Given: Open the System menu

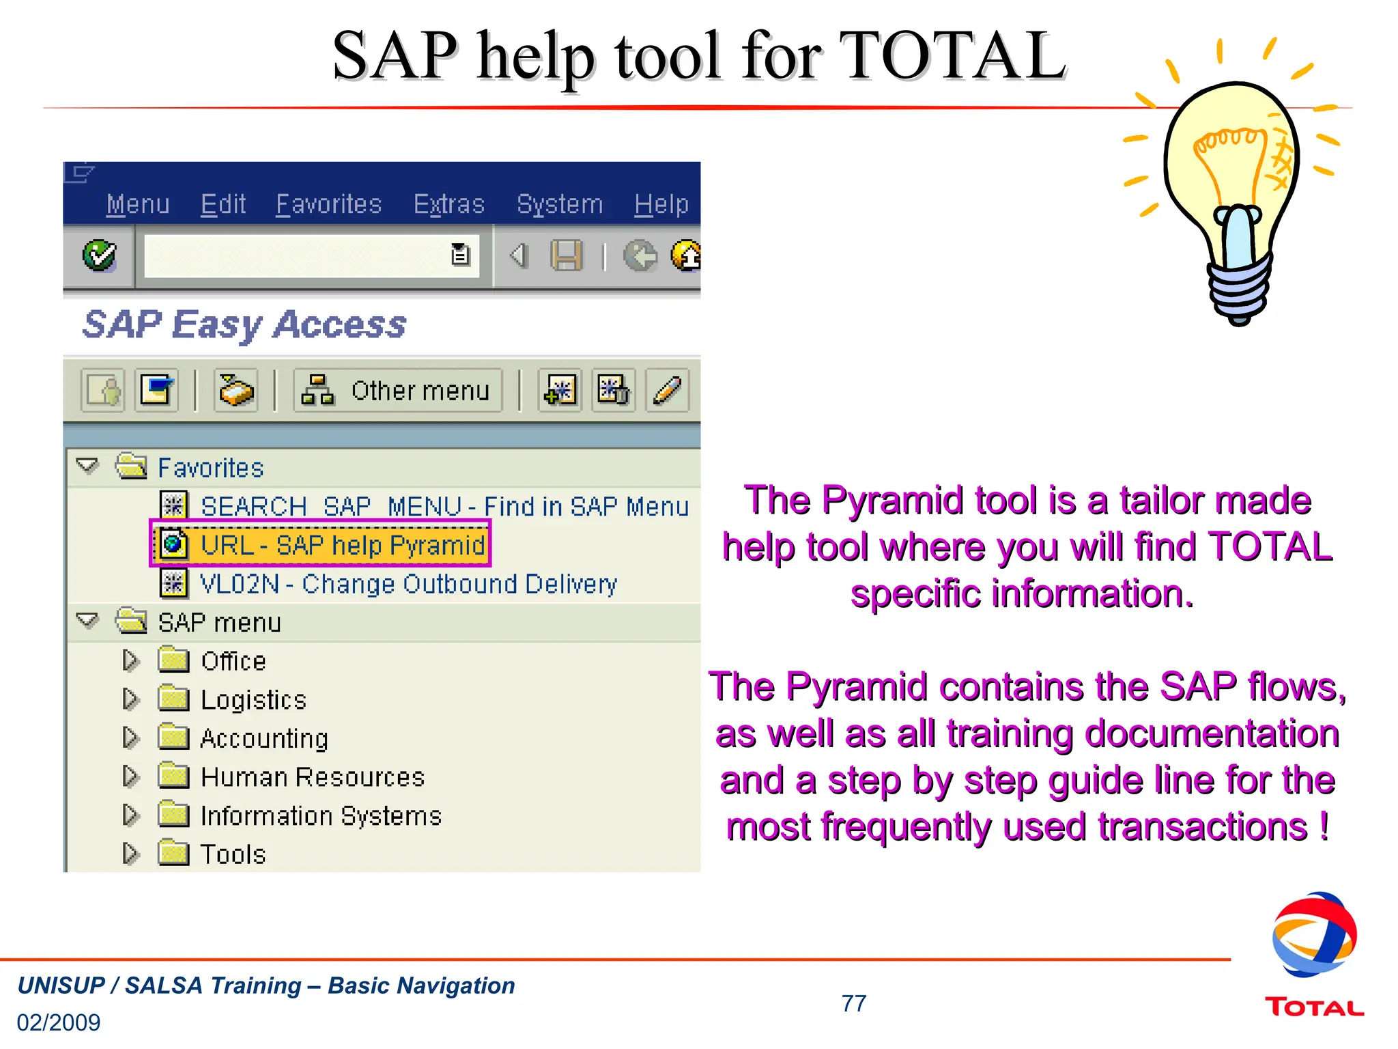Looking at the screenshot, I should (x=560, y=205).
